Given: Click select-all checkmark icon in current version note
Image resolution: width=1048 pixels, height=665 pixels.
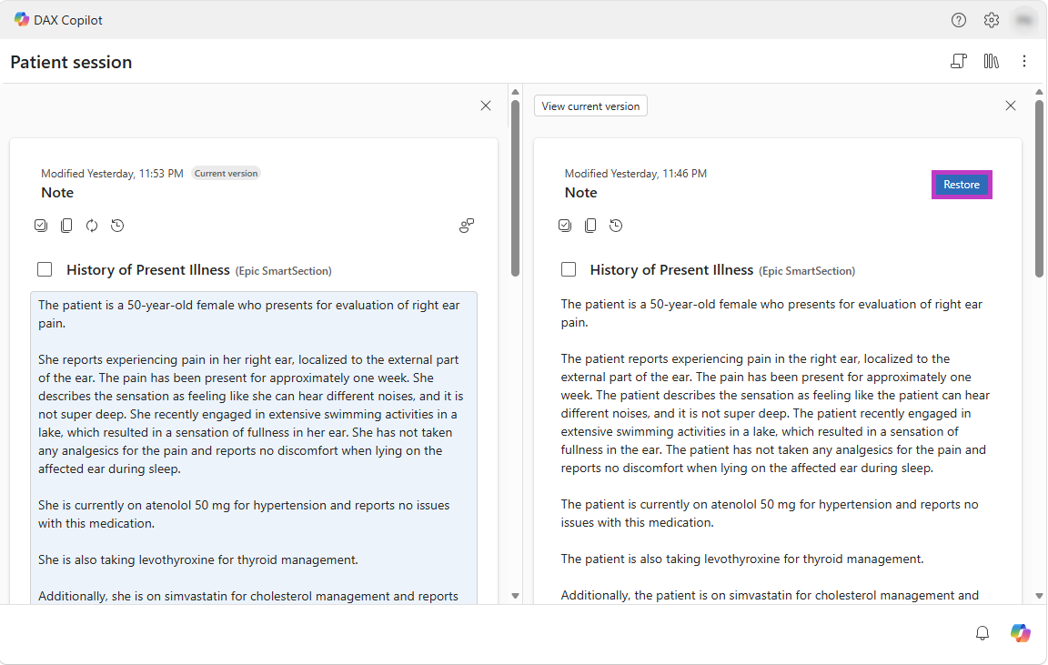Looking at the screenshot, I should [41, 226].
